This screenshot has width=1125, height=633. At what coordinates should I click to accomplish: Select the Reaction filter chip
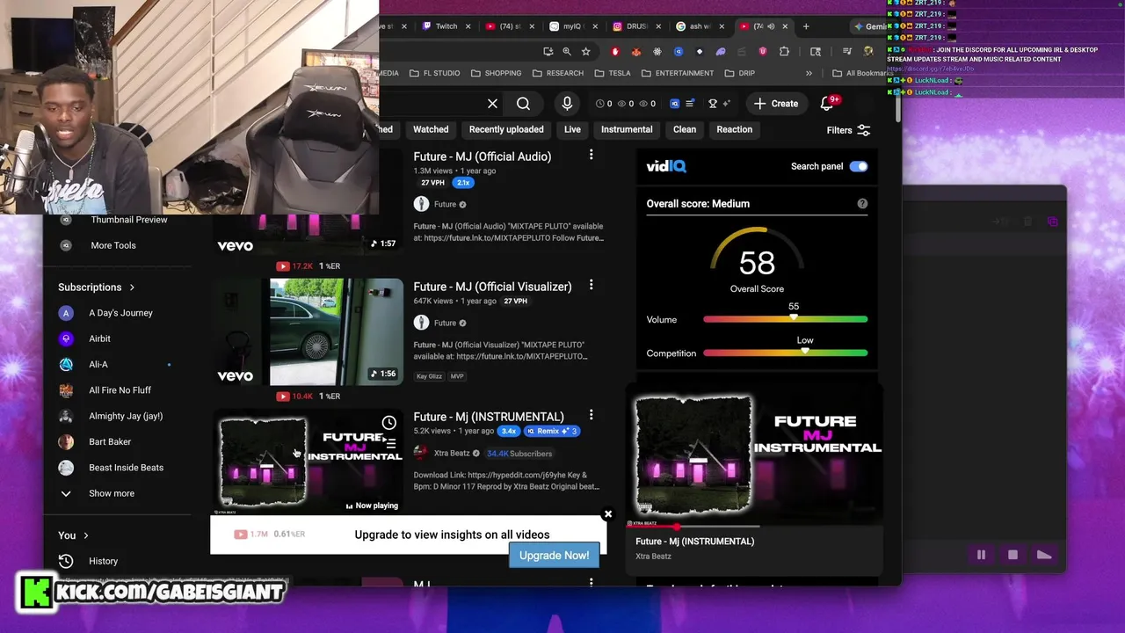tap(734, 129)
